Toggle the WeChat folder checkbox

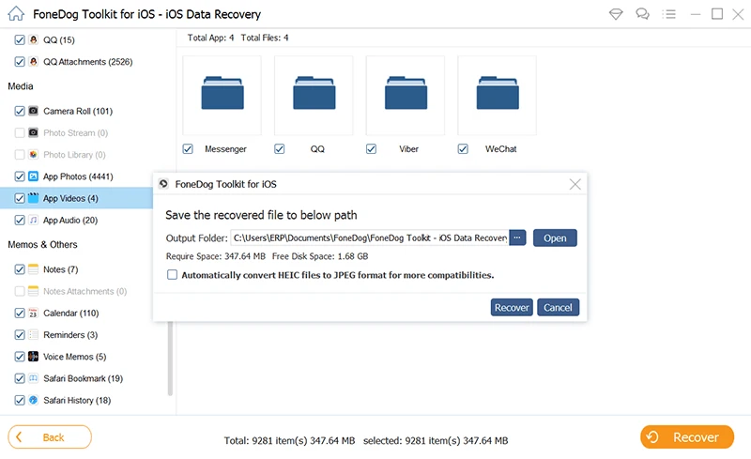(463, 149)
